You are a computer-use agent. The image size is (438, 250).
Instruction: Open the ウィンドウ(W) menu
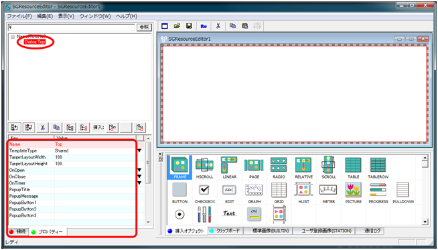(x=95, y=16)
